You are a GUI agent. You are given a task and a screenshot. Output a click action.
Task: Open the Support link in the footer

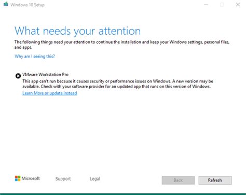(63, 179)
